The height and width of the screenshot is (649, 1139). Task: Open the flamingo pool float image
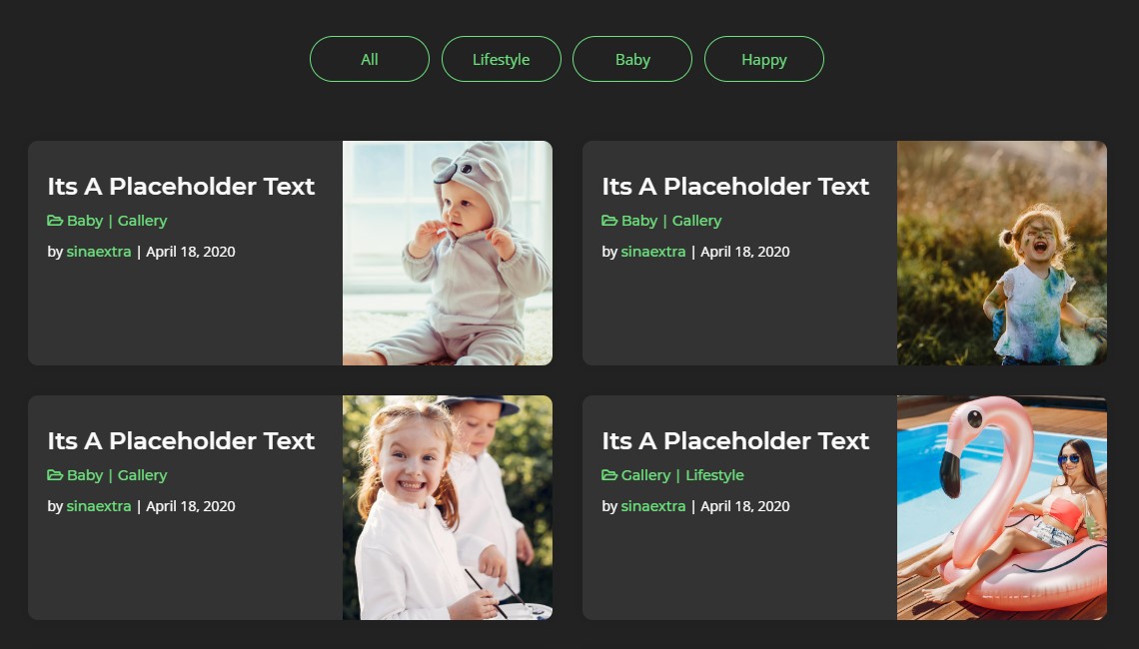1002,507
